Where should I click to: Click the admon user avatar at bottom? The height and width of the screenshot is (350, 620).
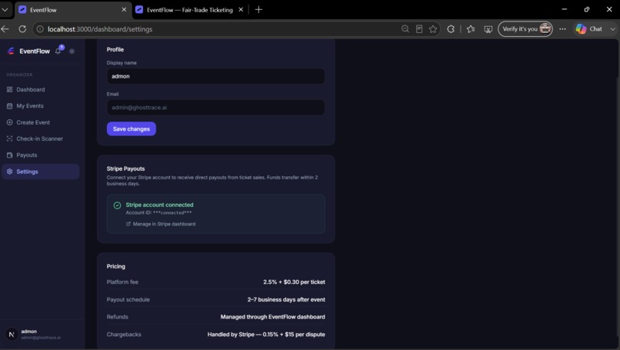click(12, 334)
